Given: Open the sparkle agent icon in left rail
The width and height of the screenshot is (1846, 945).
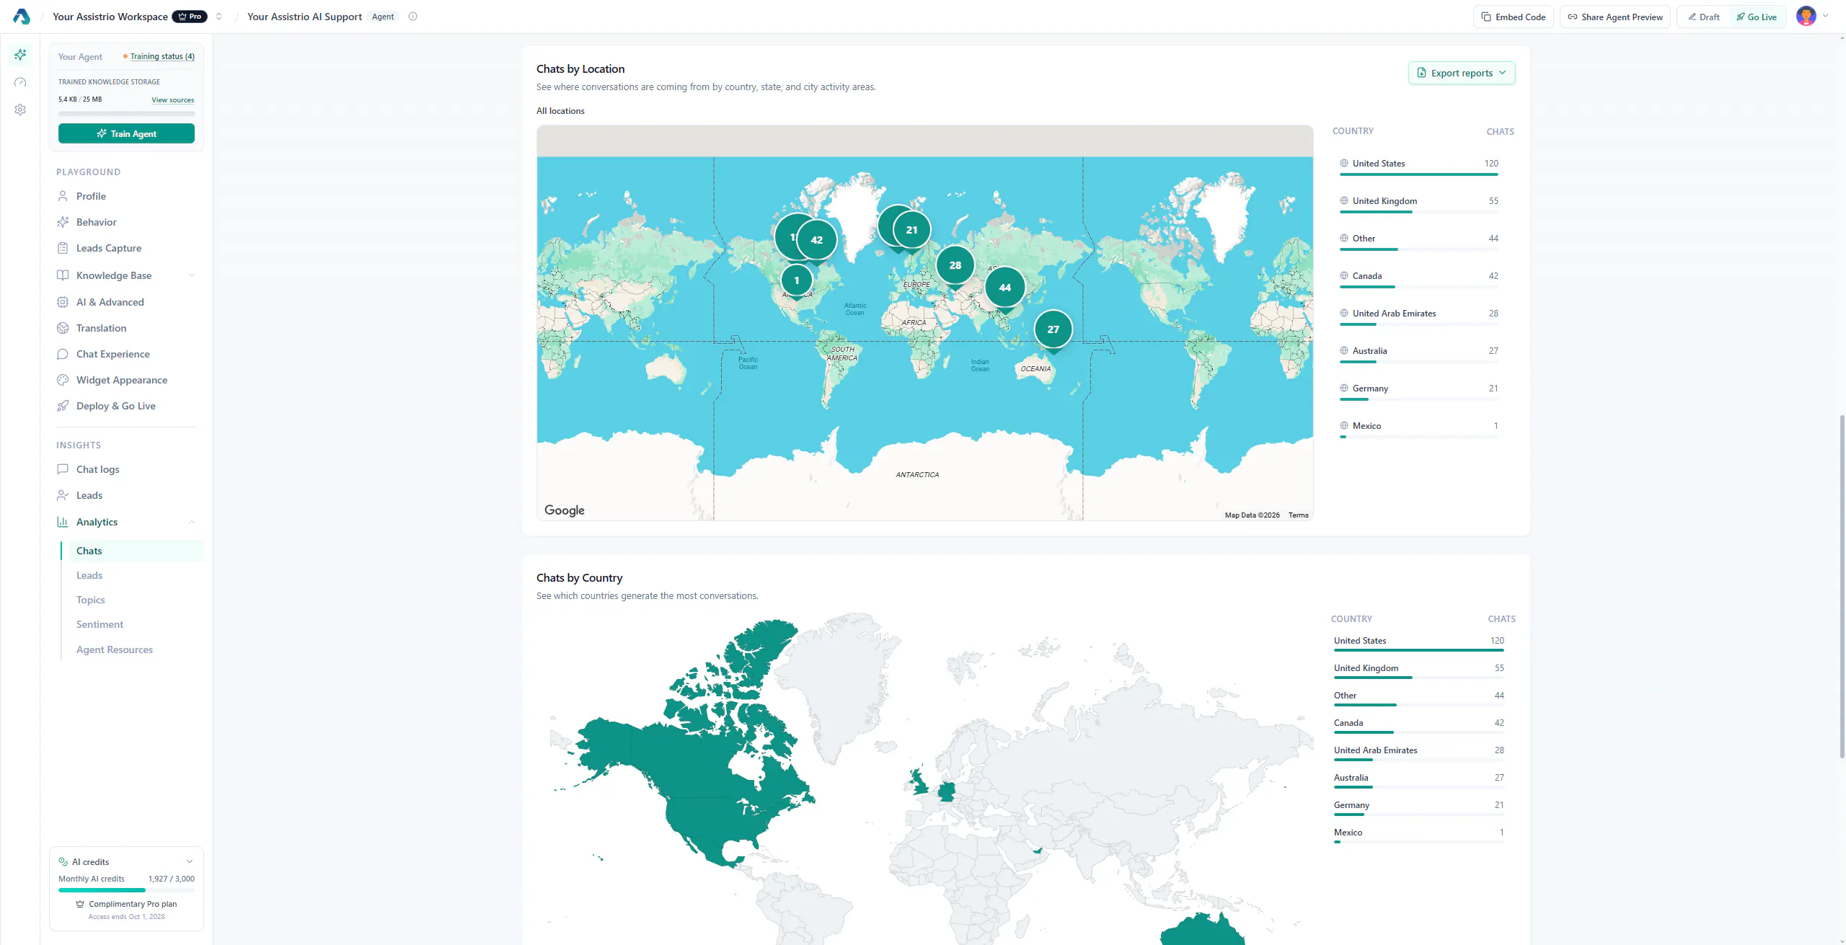Looking at the screenshot, I should 20,55.
